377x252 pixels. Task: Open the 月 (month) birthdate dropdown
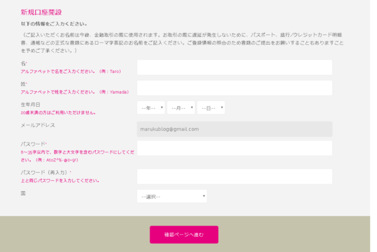181,108
